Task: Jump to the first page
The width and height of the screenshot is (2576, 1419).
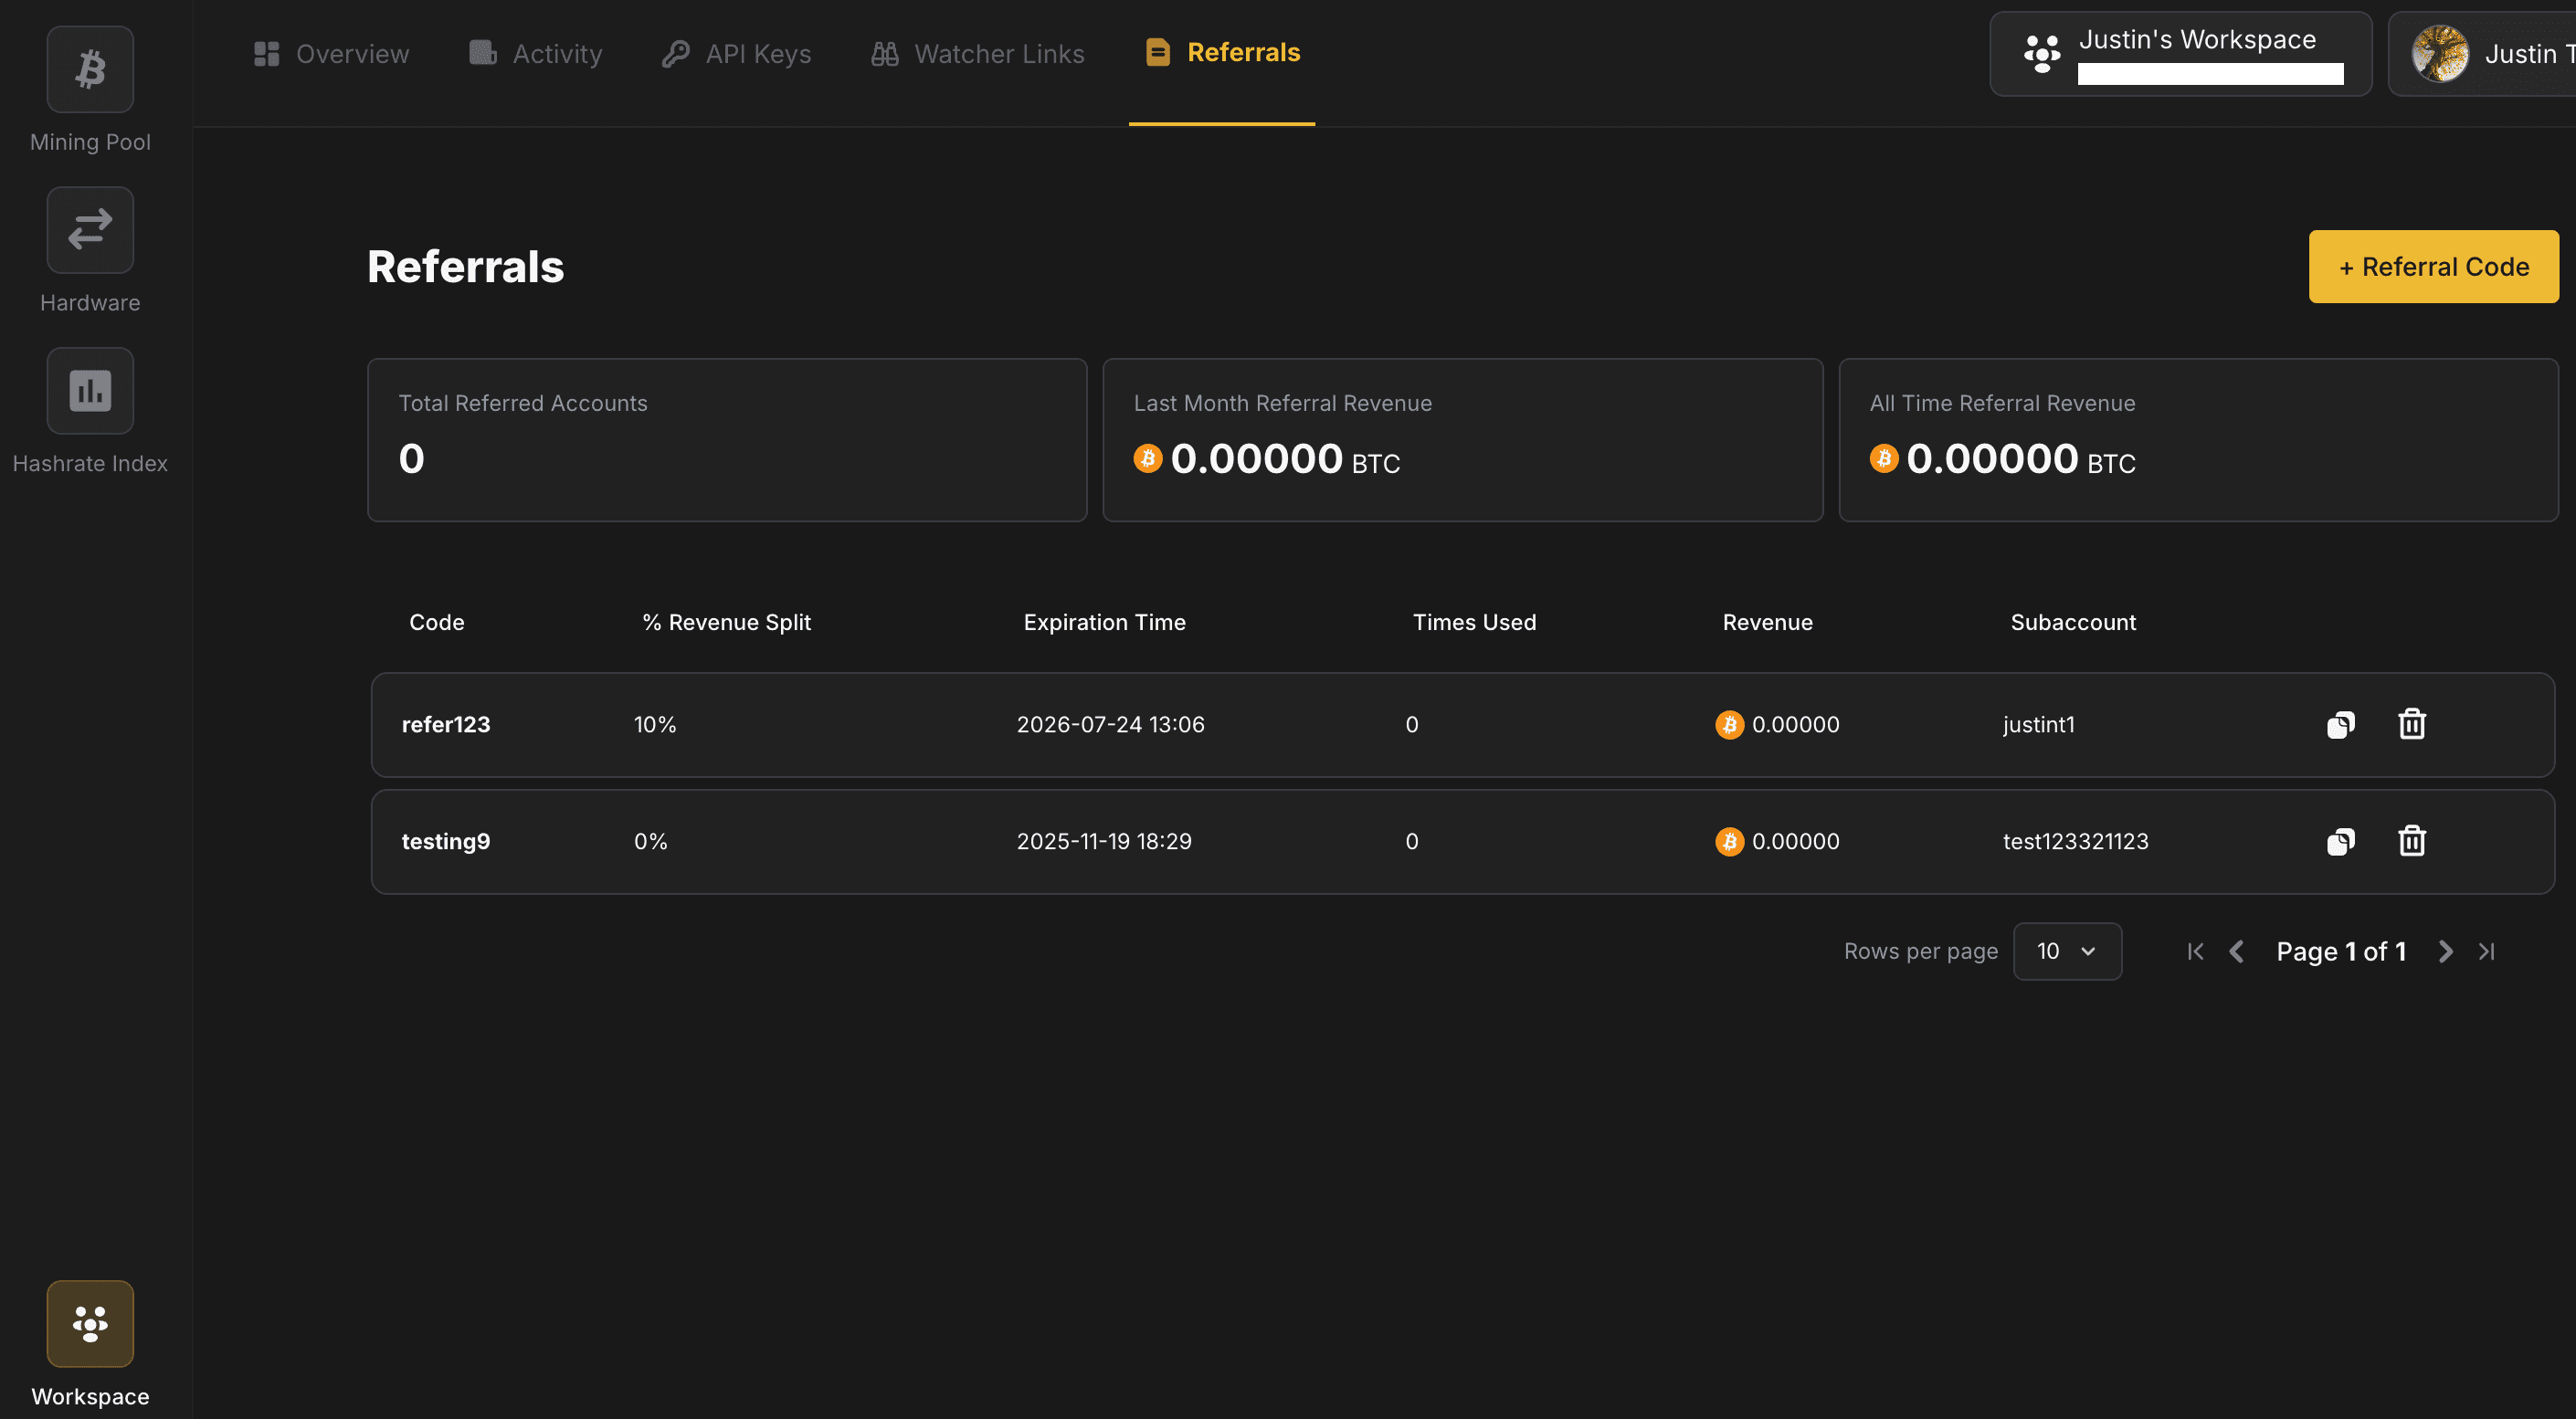Action: coord(2195,951)
